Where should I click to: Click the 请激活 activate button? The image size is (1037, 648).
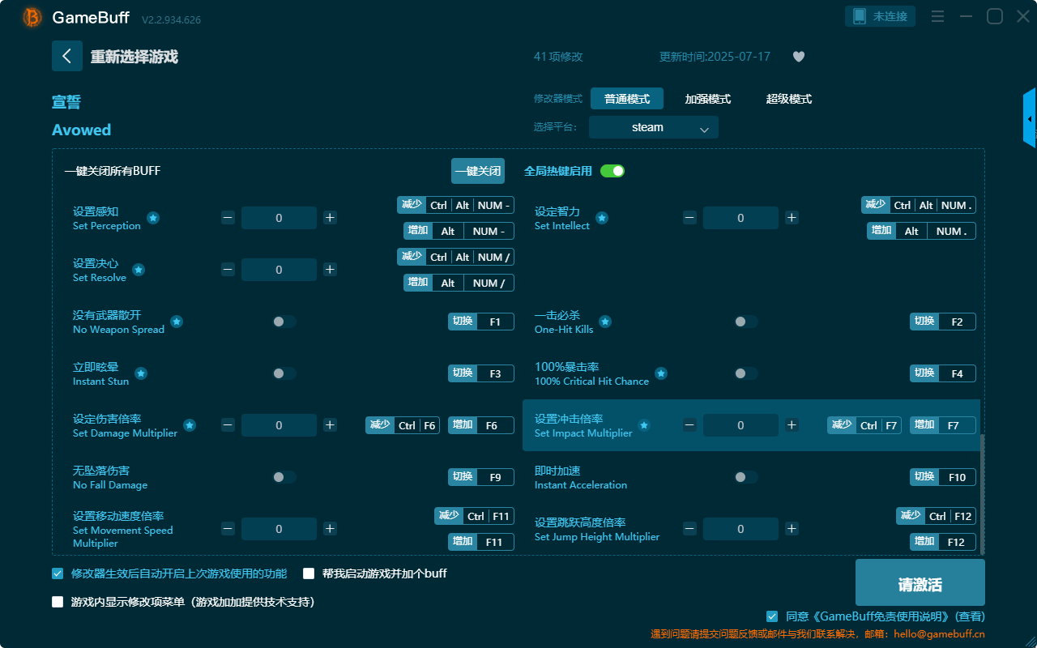click(920, 582)
